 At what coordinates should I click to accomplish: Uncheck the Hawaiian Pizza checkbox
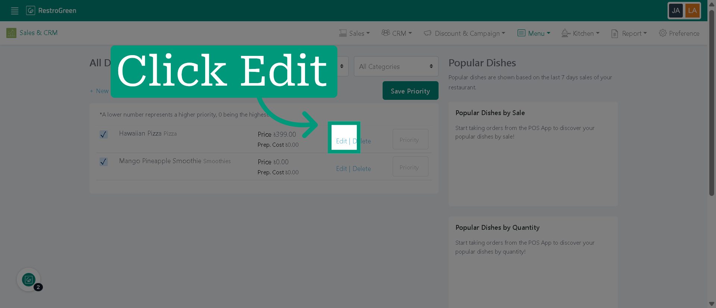(x=104, y=134)
